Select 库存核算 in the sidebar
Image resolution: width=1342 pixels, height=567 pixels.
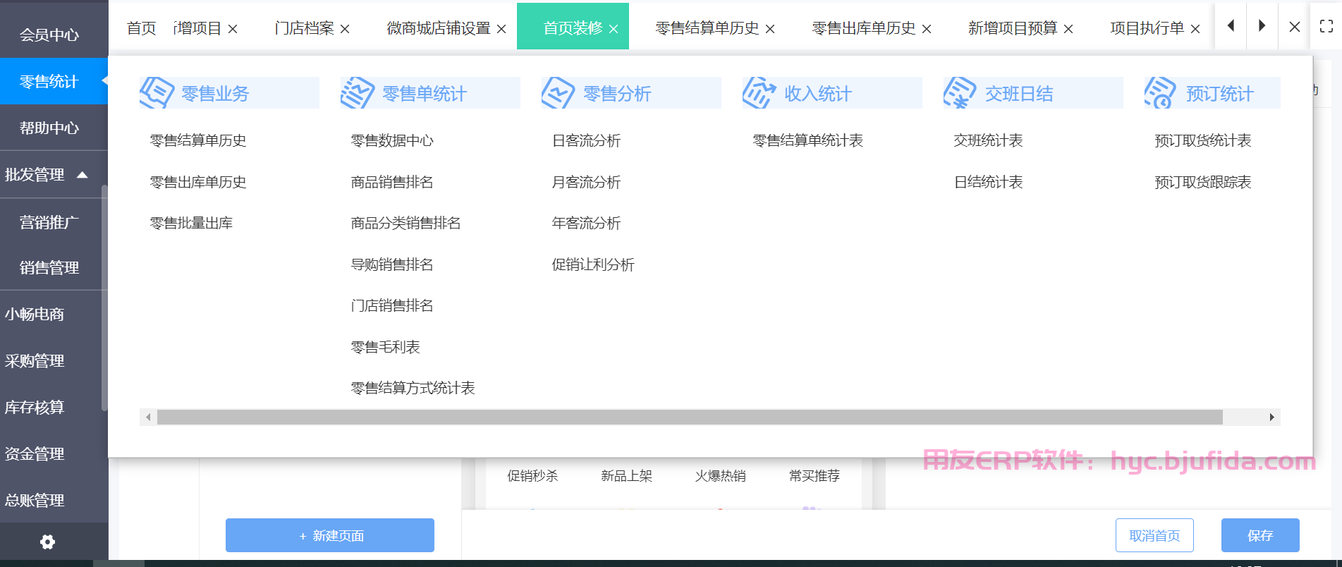[x=35, y=407]
